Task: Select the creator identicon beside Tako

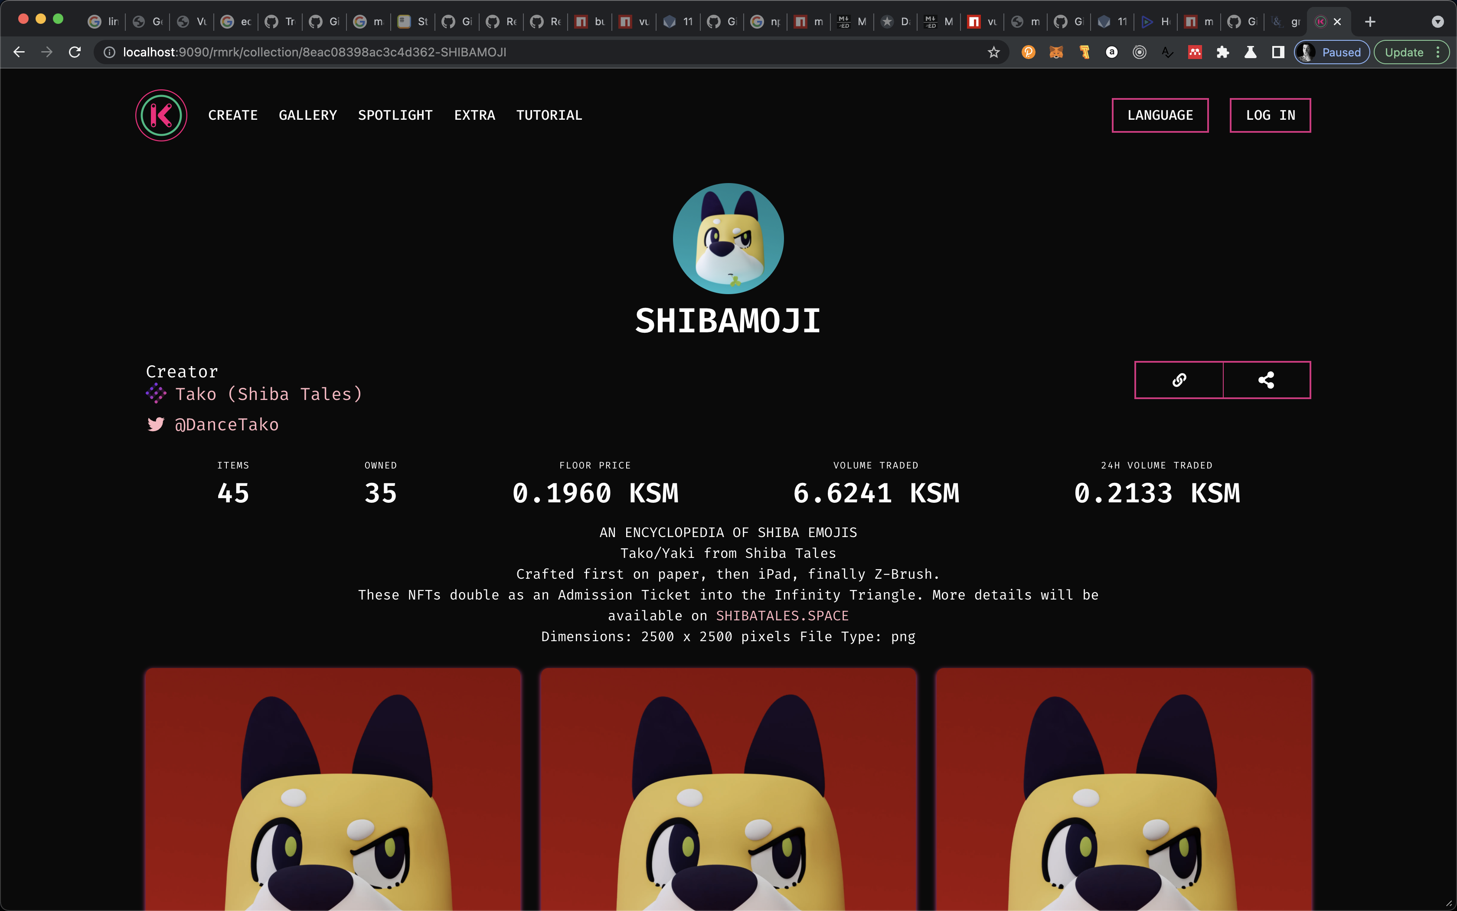Action: click(156, 393)
